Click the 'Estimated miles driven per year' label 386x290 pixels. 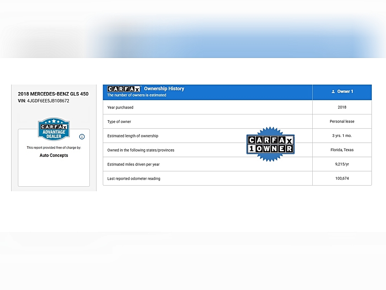134,164
